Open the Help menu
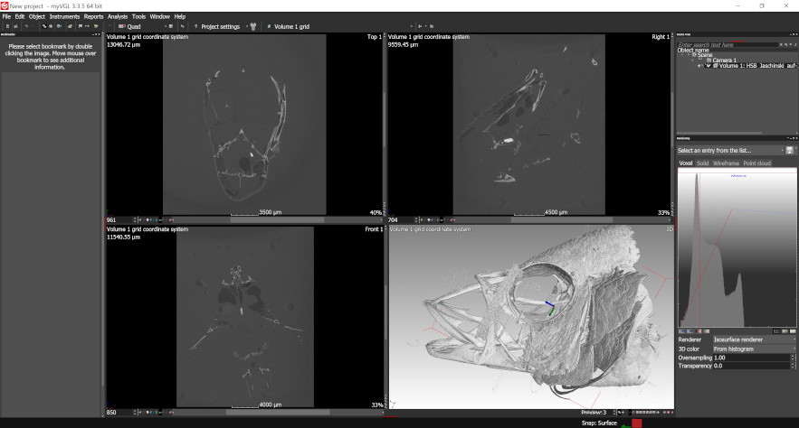Image resolution: width=799 pixels, height=428 pixels. click(x=180, y=16)
